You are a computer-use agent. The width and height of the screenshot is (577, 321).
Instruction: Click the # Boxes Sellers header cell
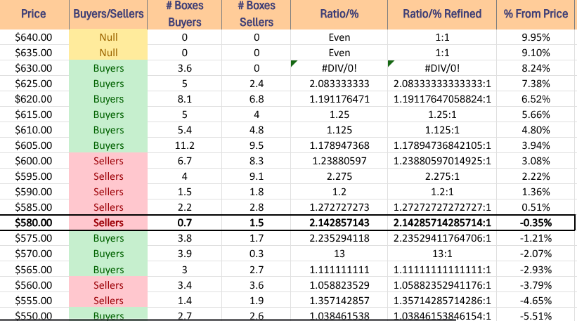[257, 14]
